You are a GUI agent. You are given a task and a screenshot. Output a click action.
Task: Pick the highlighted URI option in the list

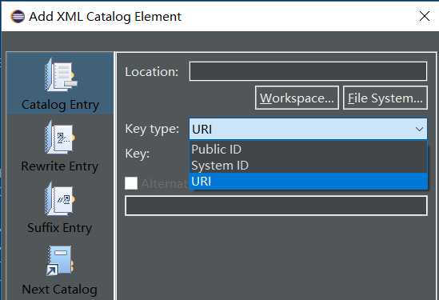(x=308, y=182)
